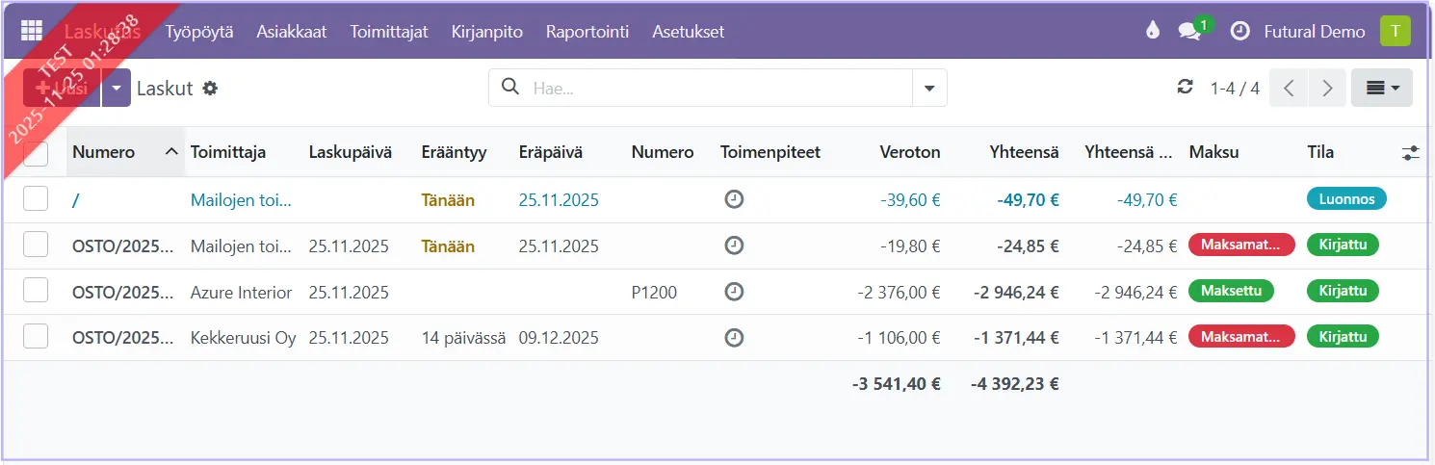Check the Azure Interior row checkbox
This screenshot has width=1435, height=465.
(36, 292)
